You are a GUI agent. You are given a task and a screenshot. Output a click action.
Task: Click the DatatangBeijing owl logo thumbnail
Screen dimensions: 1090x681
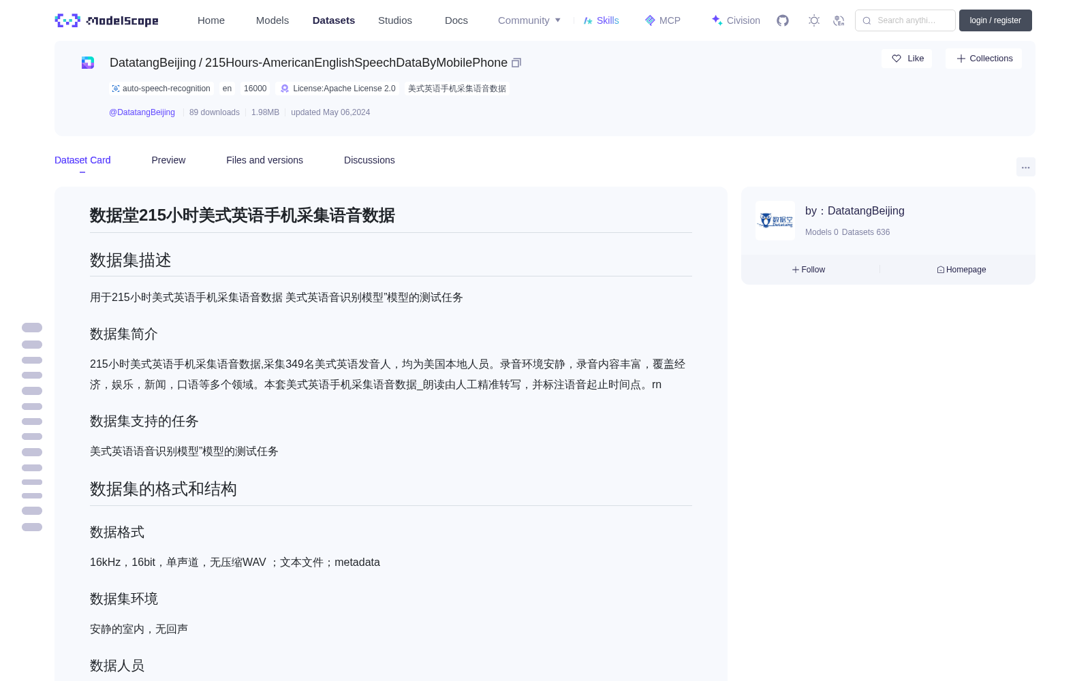[x=775, y=221]
